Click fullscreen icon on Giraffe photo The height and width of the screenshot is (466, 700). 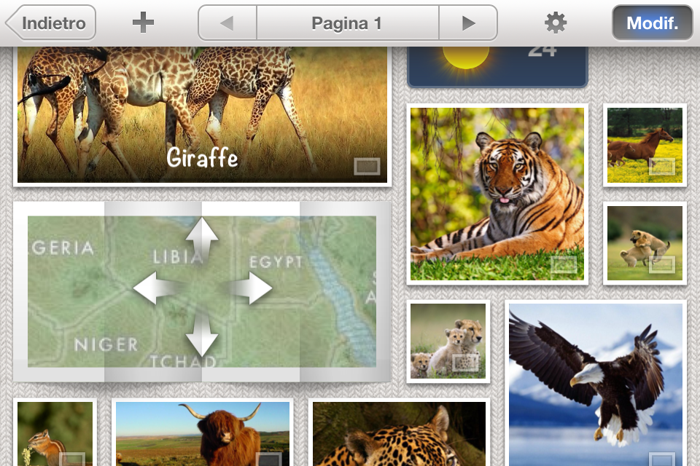click(367, 167)
